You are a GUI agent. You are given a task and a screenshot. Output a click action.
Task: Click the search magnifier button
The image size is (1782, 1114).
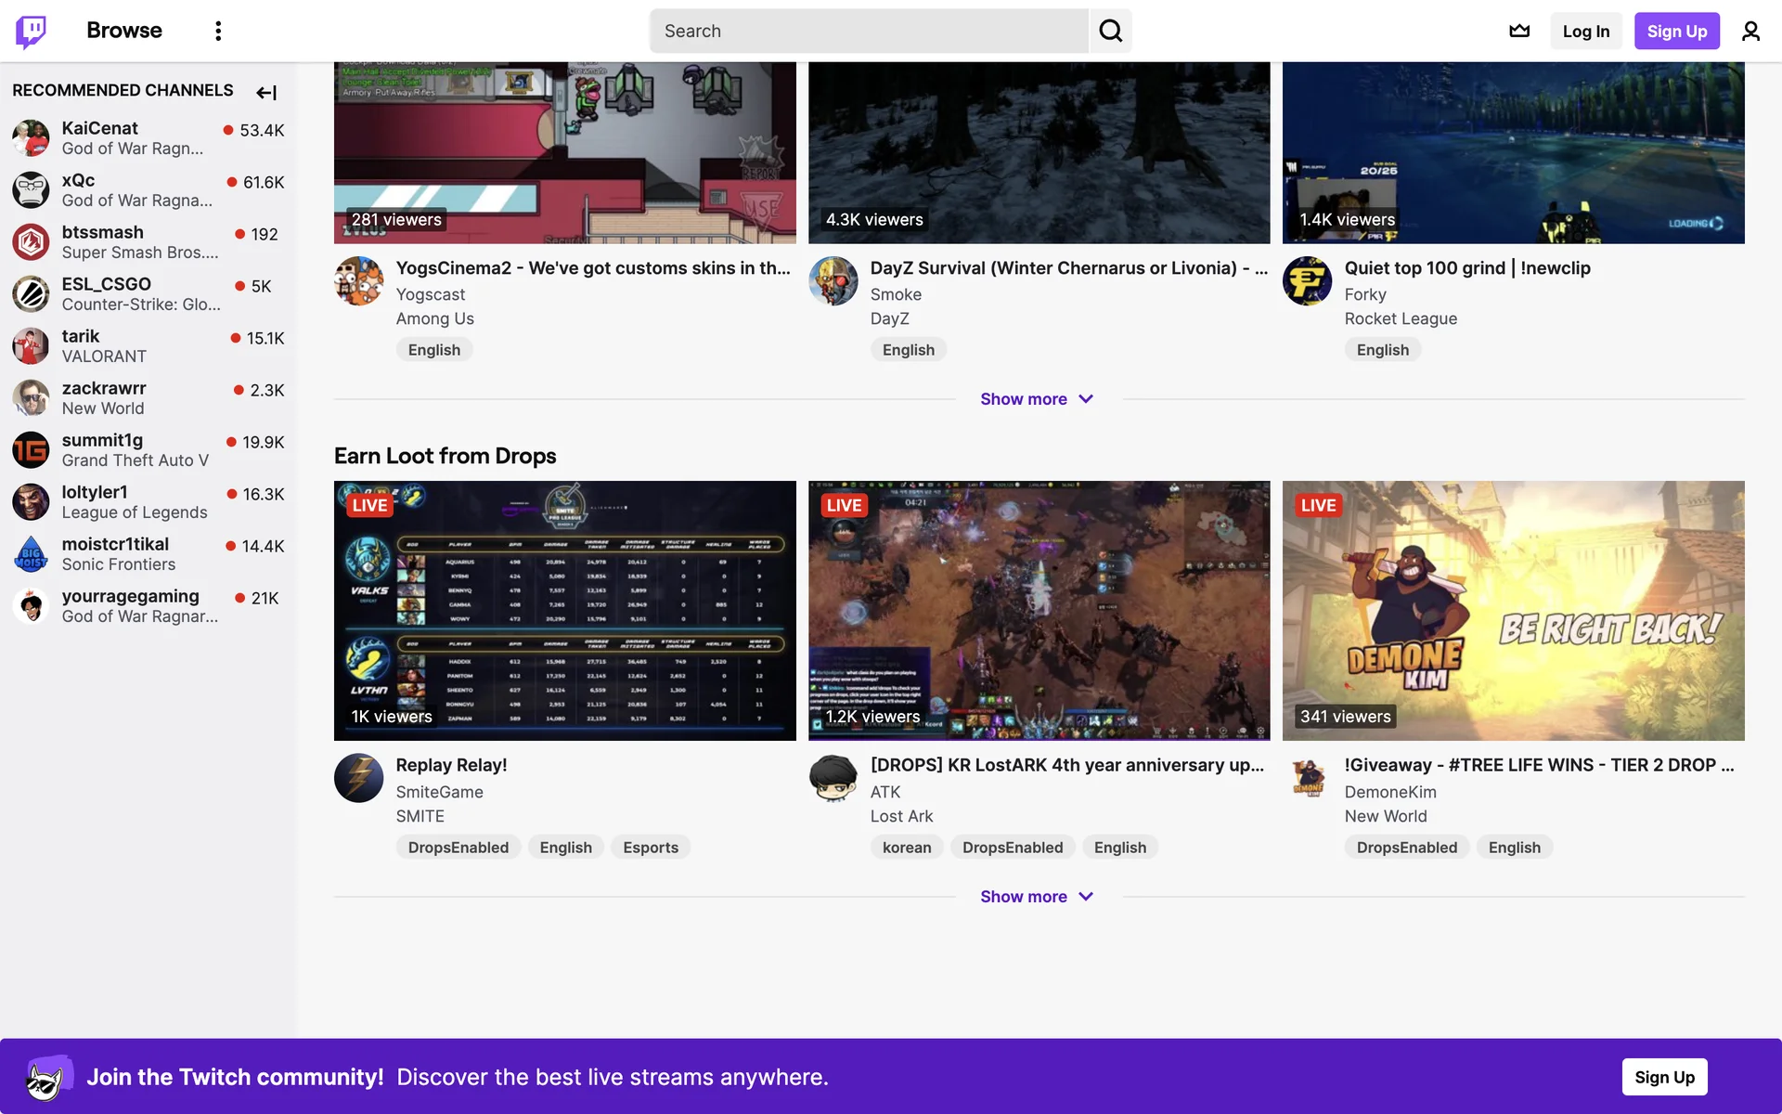pyautogui.click(x=1110, y=31)
